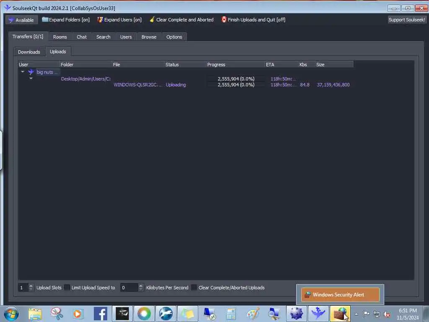The width and height of the screenshot is (429, 322).
Task: Toggle Expand Users [on]
Action: 119,20
